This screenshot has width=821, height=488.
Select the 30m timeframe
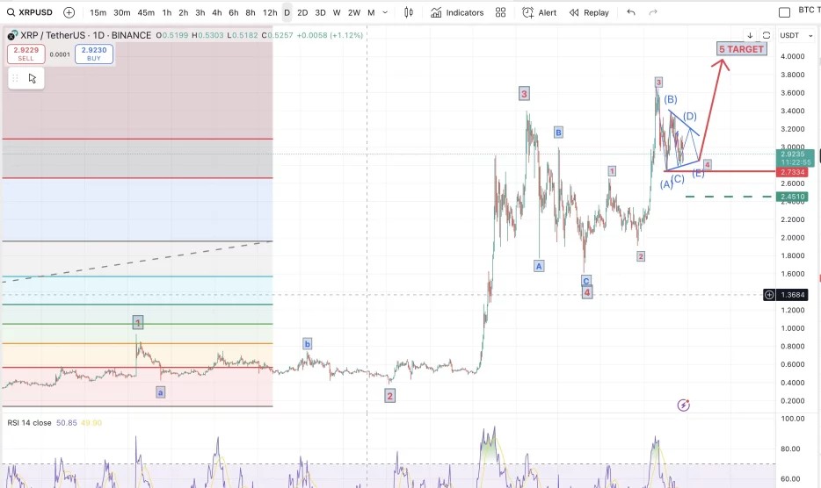(x=122, y=12)
